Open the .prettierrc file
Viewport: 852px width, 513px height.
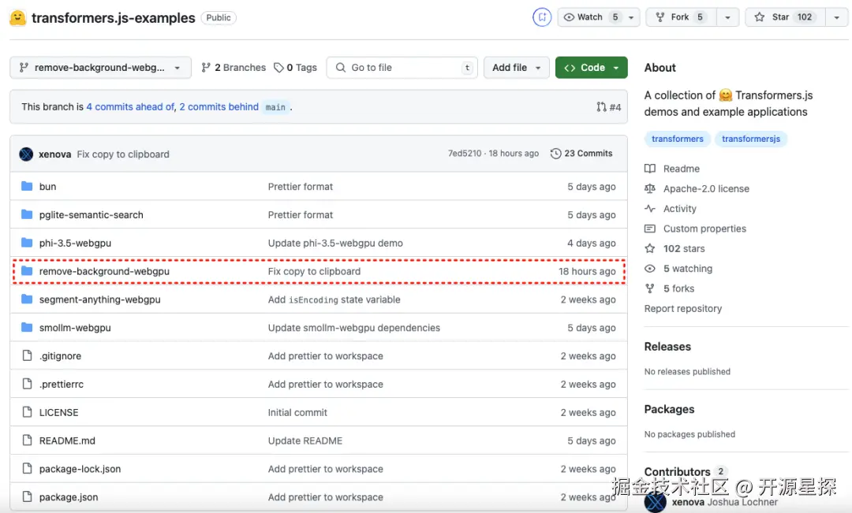[x=62, y=384]
